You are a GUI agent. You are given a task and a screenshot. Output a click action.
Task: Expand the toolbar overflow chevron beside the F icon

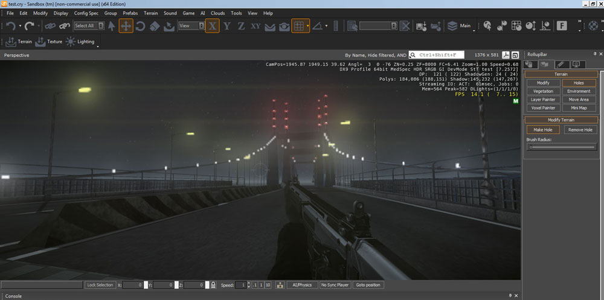579,22
